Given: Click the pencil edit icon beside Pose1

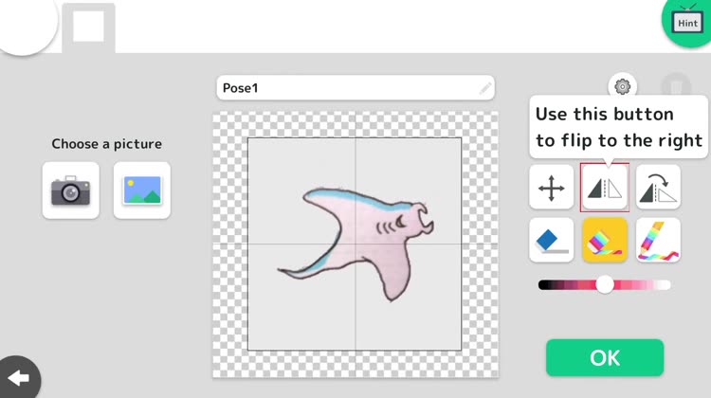Looking at the screenshot, I should point(484,88).
